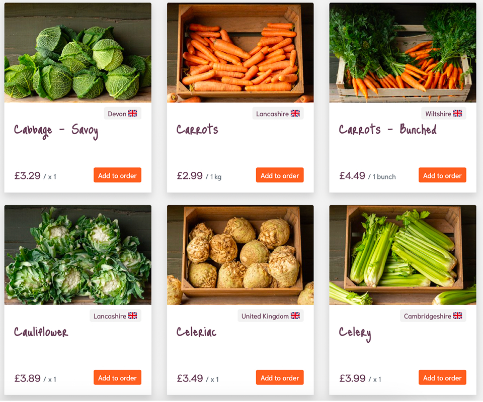Open the Celery product title link

pyautogui.click(x=355, y=333)
